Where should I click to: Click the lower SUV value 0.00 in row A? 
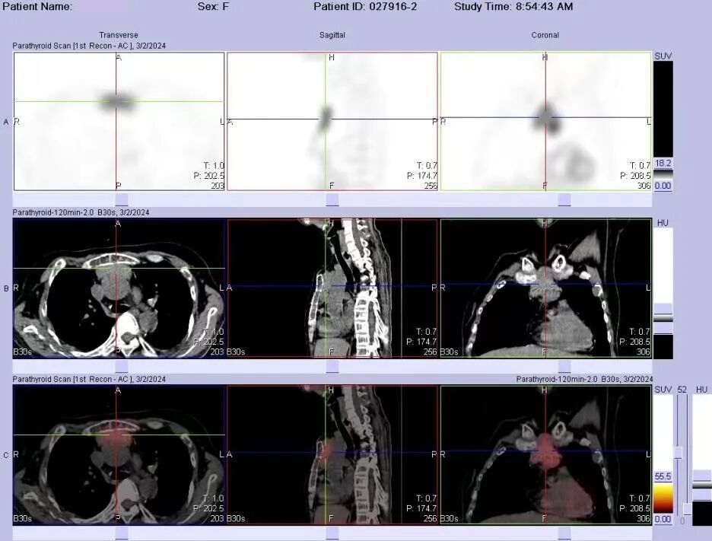coord(663,186)
